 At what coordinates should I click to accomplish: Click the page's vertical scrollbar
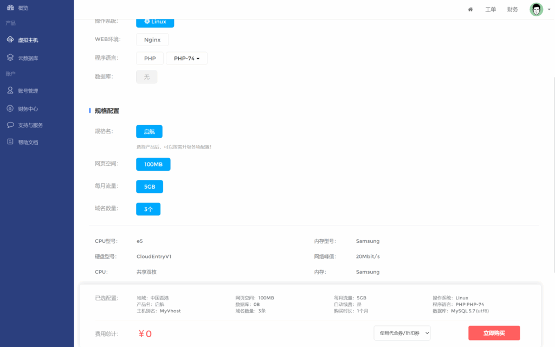tap(553, 173)
